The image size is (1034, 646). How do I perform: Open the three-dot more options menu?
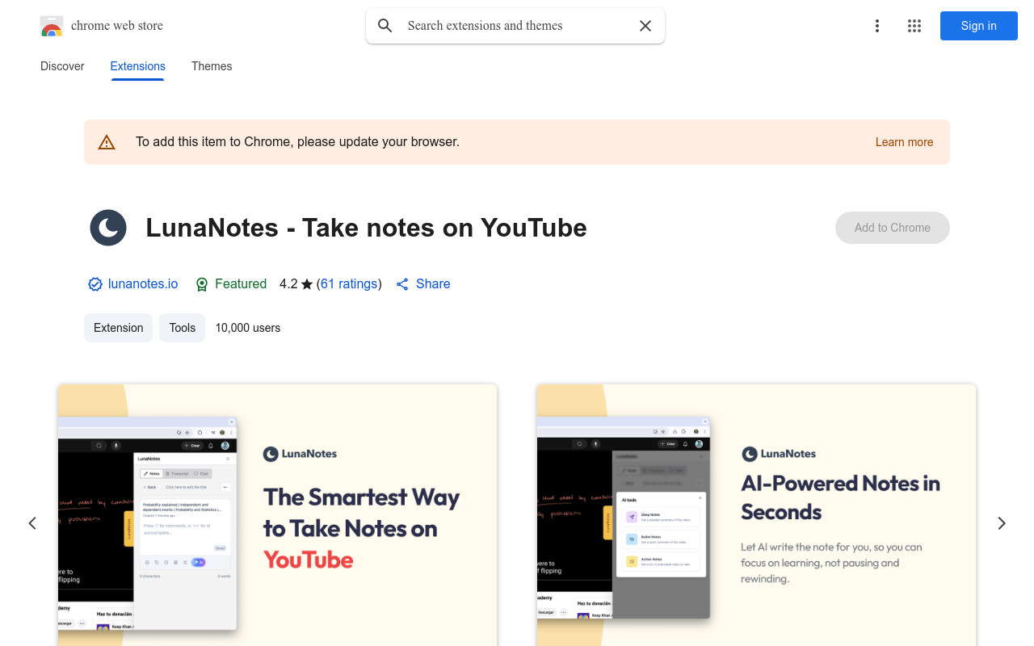pyautogui.click(x=876, y=26)
